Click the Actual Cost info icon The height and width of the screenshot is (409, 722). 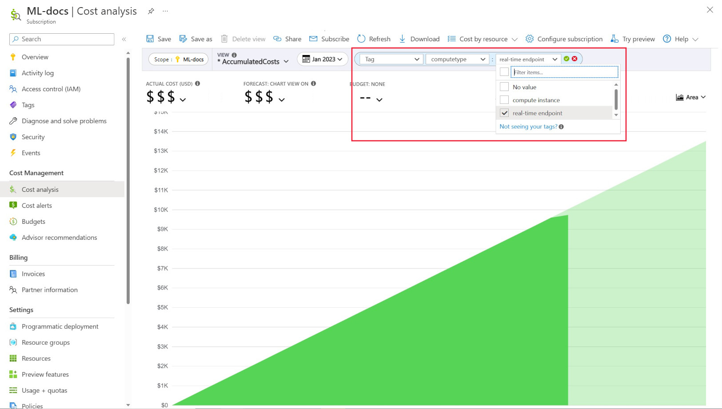point(197,83)
